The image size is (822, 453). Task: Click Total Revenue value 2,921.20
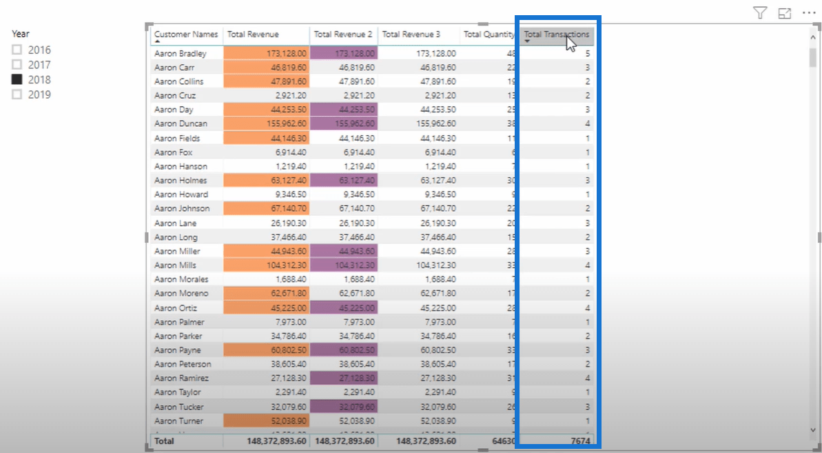pos(291,95)
